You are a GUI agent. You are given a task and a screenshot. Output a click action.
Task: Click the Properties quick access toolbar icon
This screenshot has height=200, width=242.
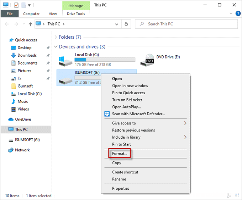pyautogui.click(x=16, y=5)
